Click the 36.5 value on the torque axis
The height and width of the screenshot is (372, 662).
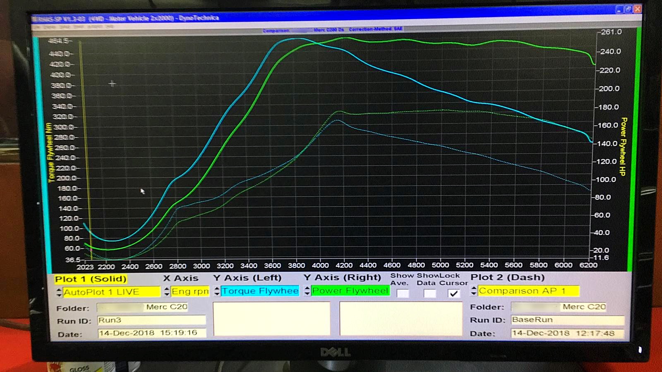pos(72,260)
